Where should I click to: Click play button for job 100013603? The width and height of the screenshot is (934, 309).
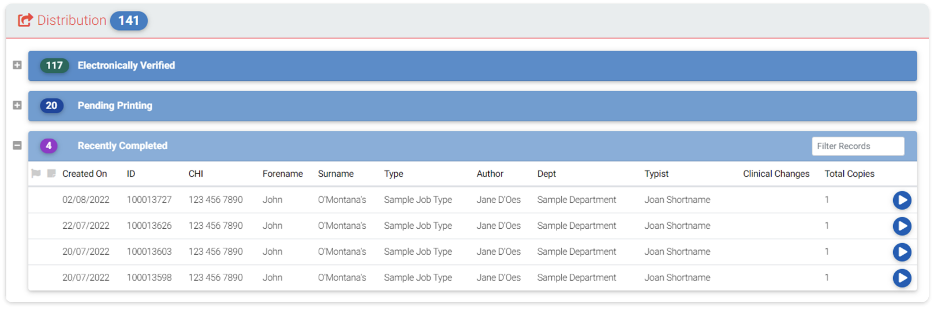point(902,252)
